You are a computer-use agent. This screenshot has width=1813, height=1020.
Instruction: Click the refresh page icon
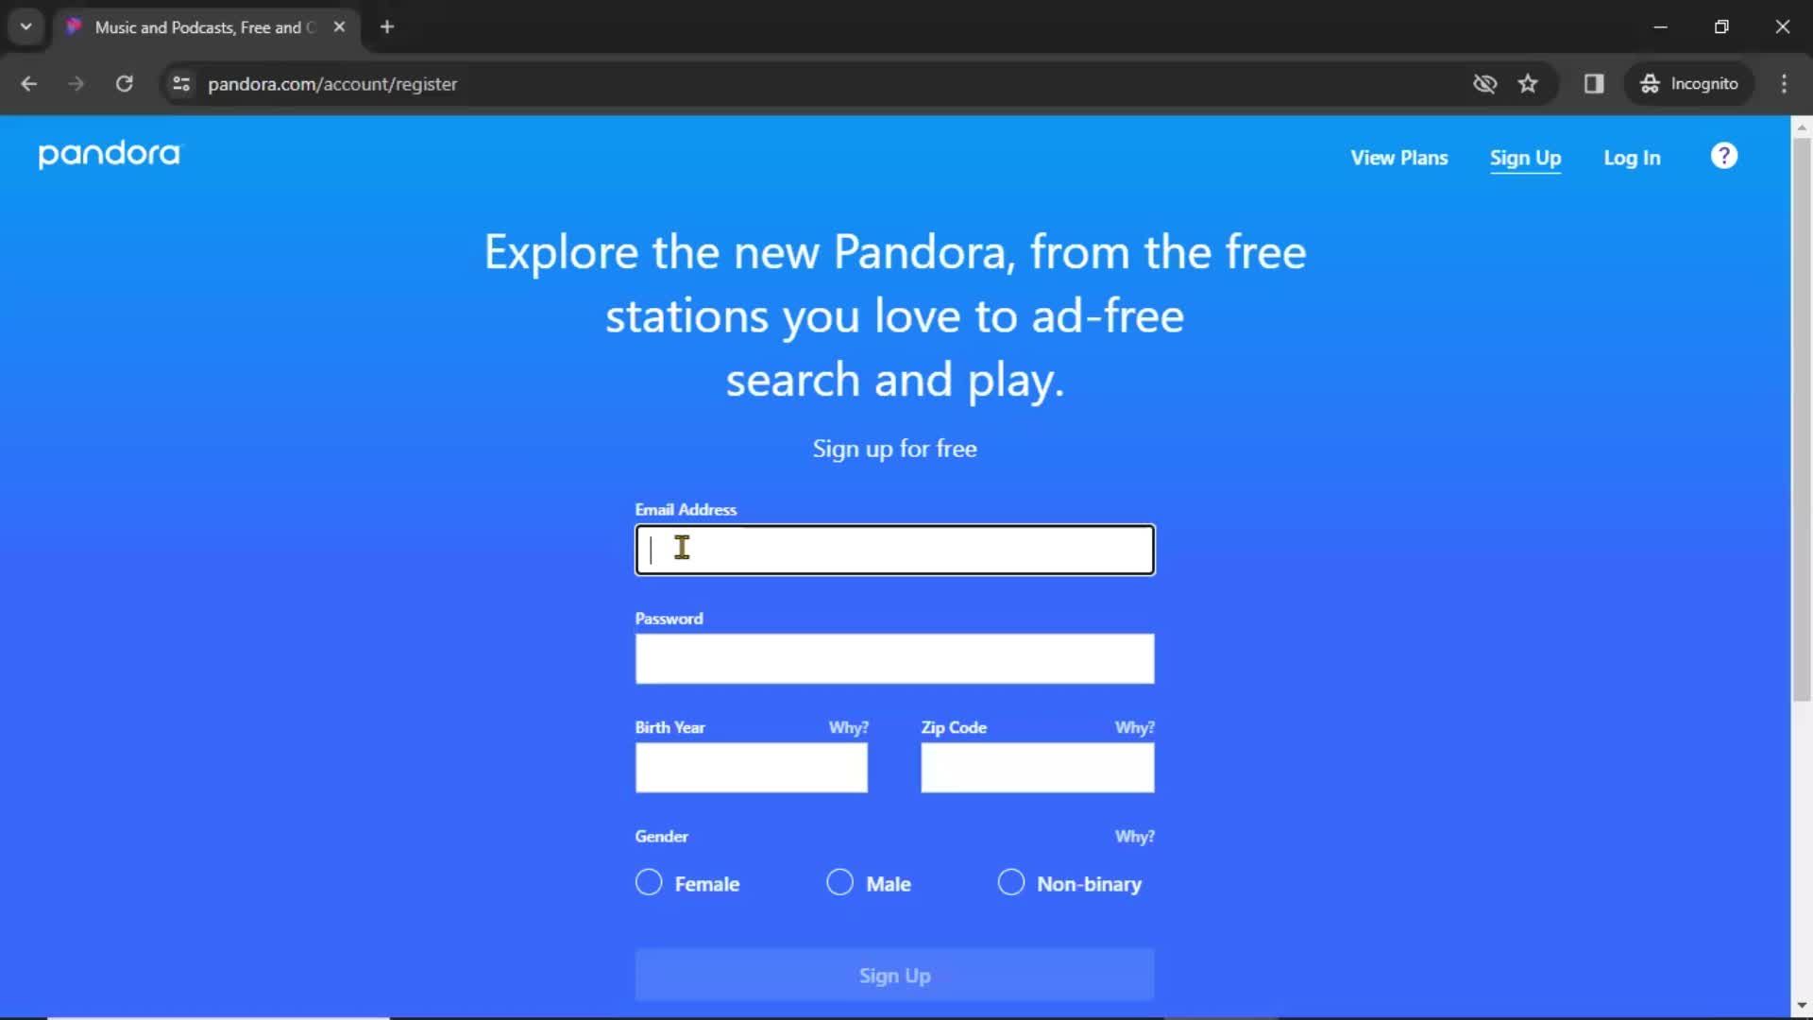tap(124, 83)
